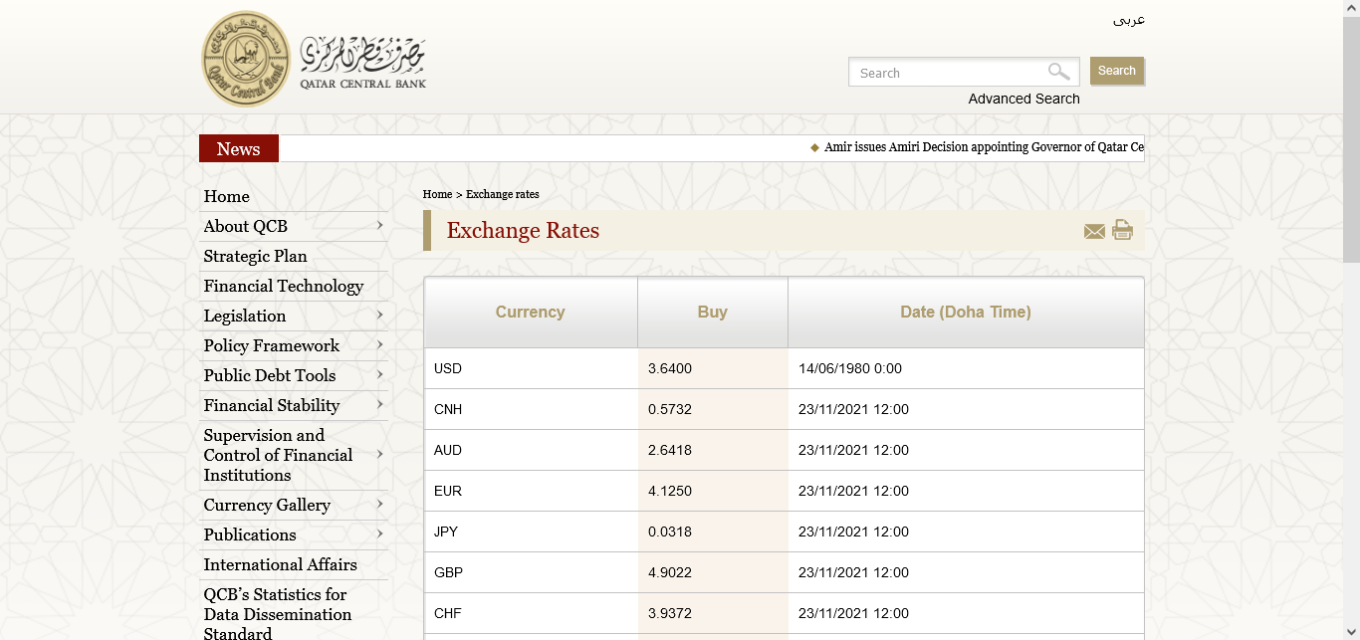Open International Affairs in sidebar
Viewport: 1360px width, 640px height.
281,565
